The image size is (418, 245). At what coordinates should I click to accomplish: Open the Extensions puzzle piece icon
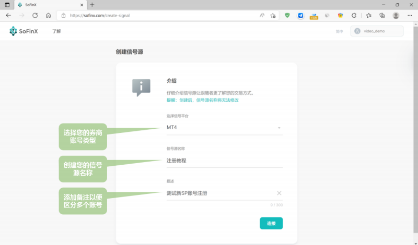pos(354,16)
